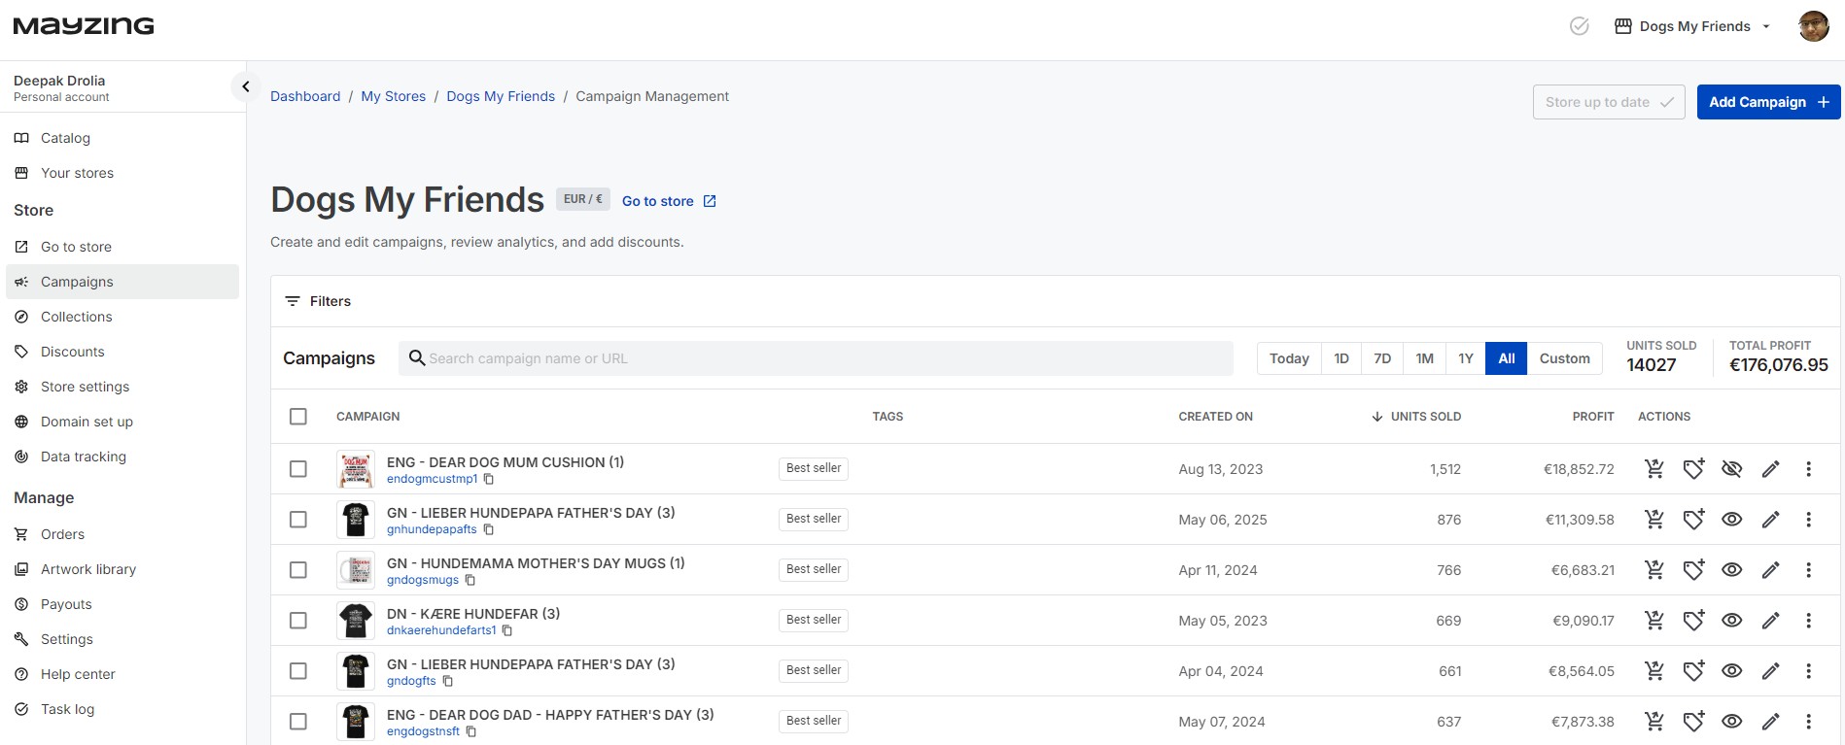The image size is (1845, 745).
Task: Click the task status checkmark in header
Action: (x=1580, y=26)
